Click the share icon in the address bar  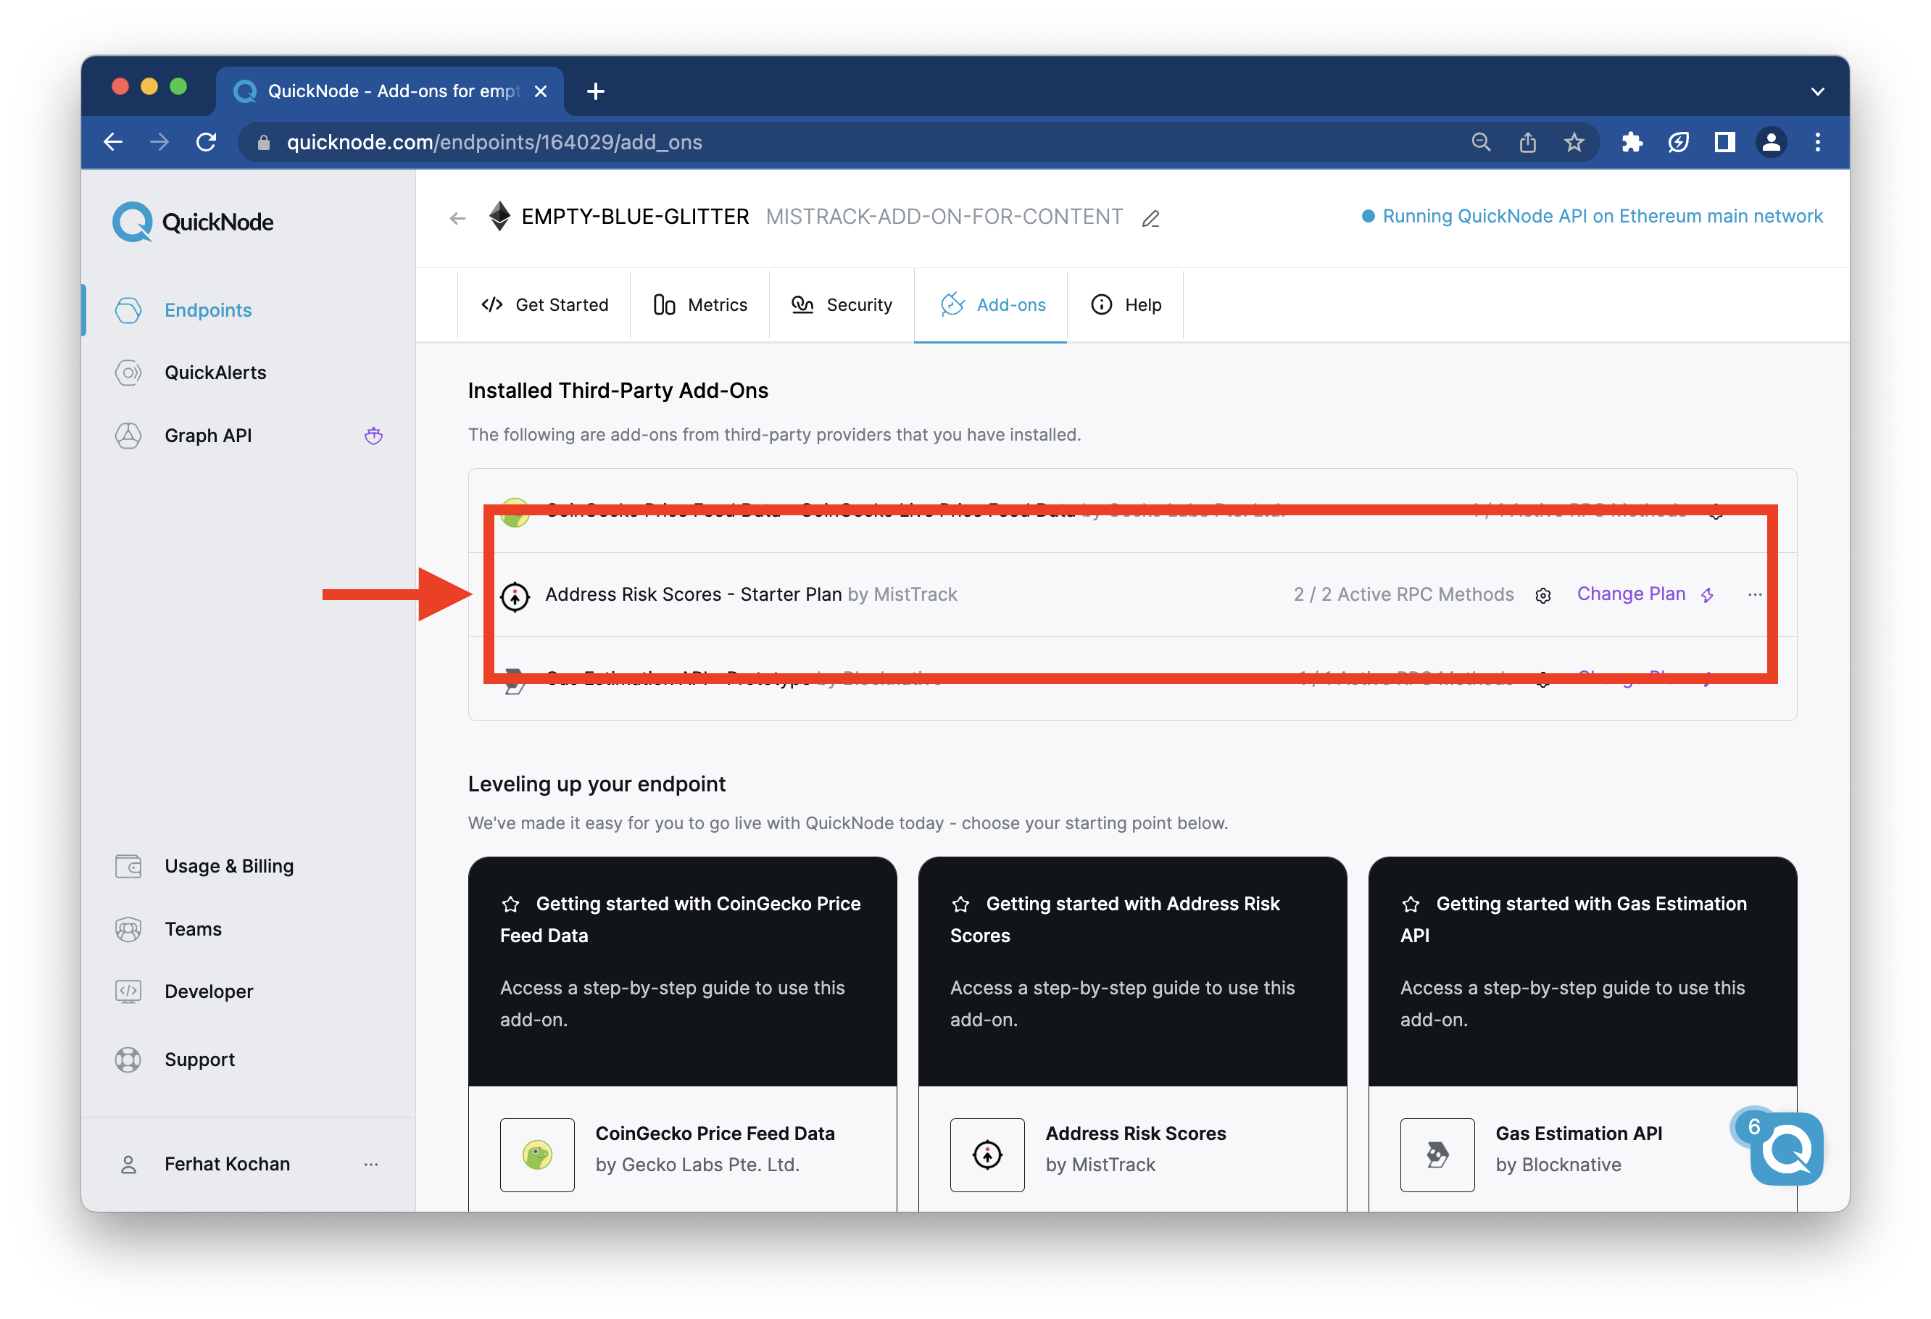[1527, 142]
